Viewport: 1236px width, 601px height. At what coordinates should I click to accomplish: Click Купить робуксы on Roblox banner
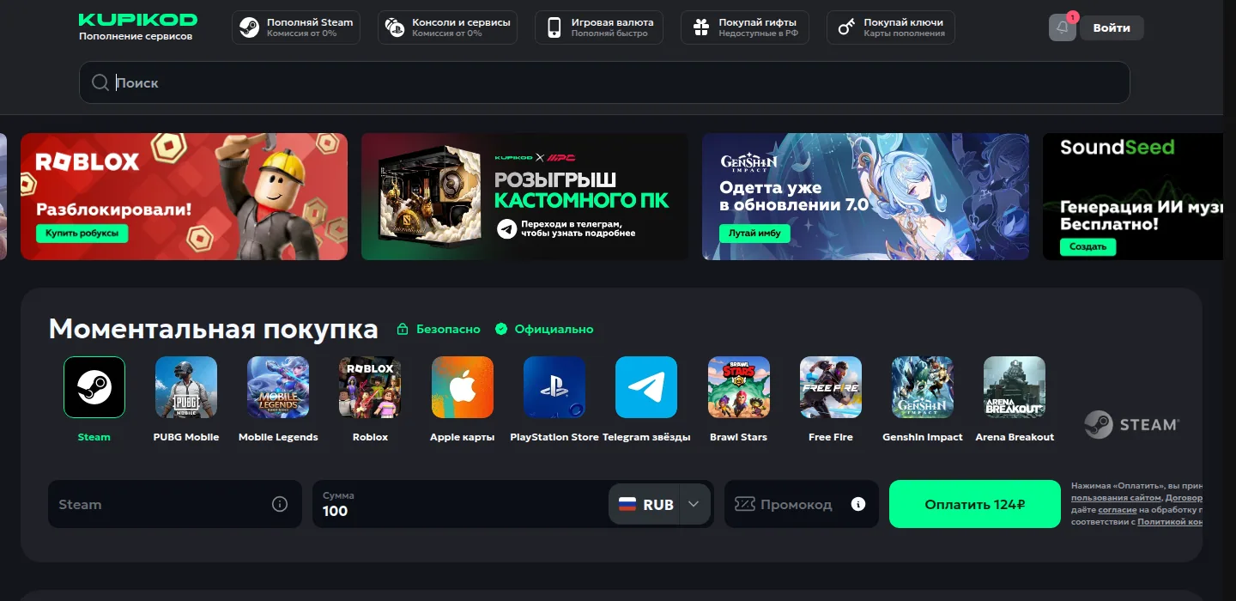tap(82, 234)
